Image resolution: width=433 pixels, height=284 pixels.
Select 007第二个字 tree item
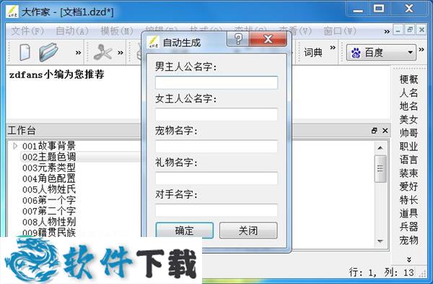[x=49, y=211]
